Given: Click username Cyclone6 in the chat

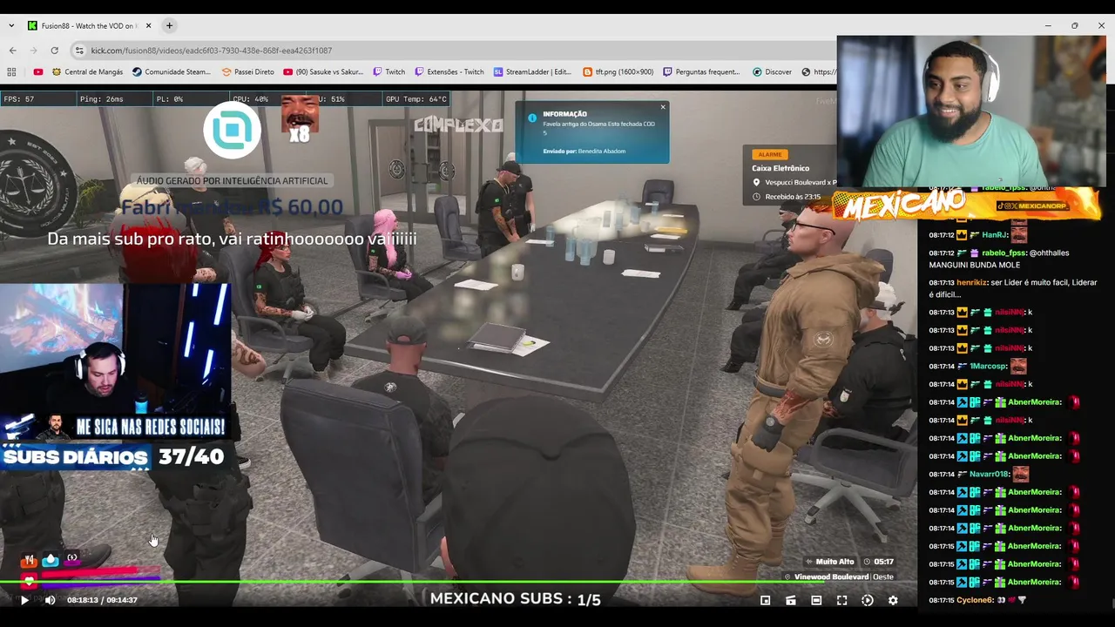Looking at the screenshot, I should [x=975, y=600].
